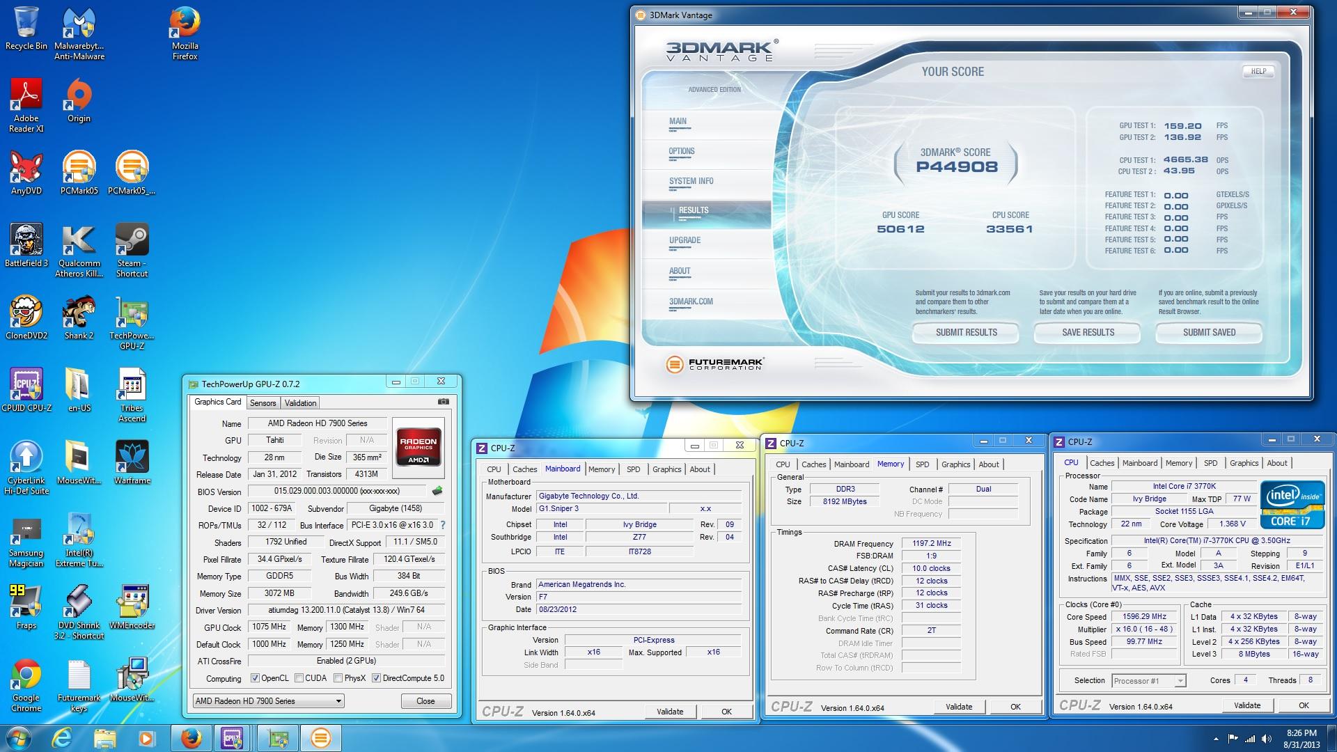Click GPU-Z screenshot camera icon

[443, 402]
